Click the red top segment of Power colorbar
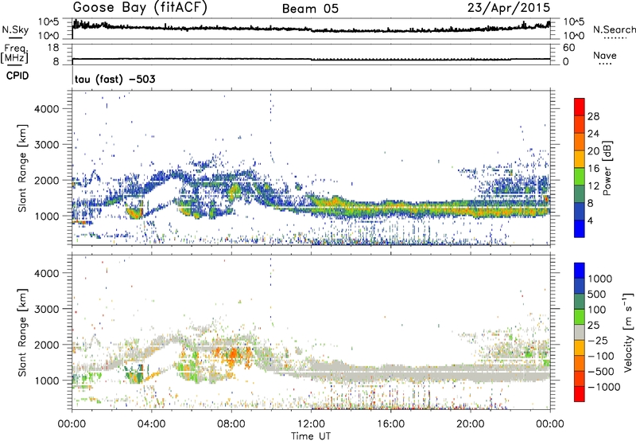This screenshot has height=441, width=636. tap(580, 107)
